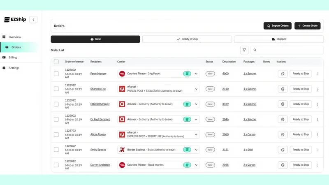Expand the carrier dropdown for Mitchell Strappy's order
The image size is (329, 185).
[196, 104]
